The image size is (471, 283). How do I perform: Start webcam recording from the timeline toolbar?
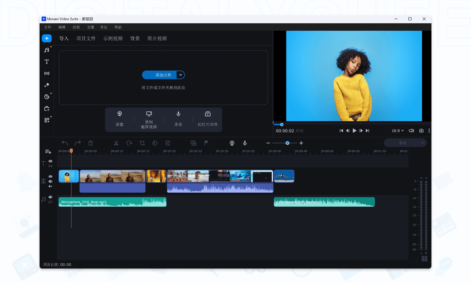click(x=232, y=143)
